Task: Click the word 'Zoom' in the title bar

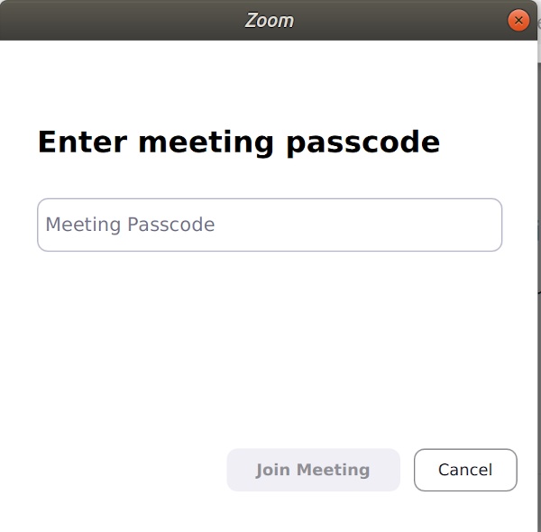Action: pos(269,21)
